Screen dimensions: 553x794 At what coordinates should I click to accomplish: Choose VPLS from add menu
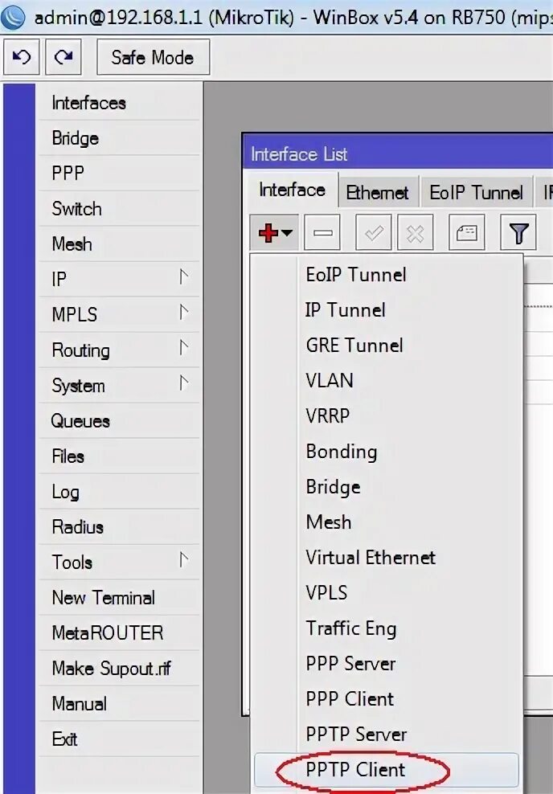click(386, 592)
